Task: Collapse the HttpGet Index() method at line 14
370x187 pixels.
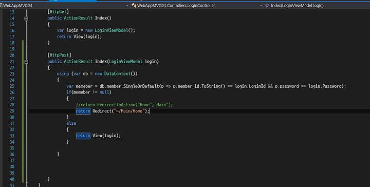Action: tap(26, 18)
